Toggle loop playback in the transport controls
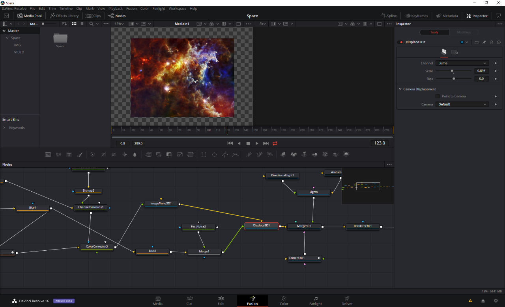Screen dimensions: 505x307 [275, 143]
